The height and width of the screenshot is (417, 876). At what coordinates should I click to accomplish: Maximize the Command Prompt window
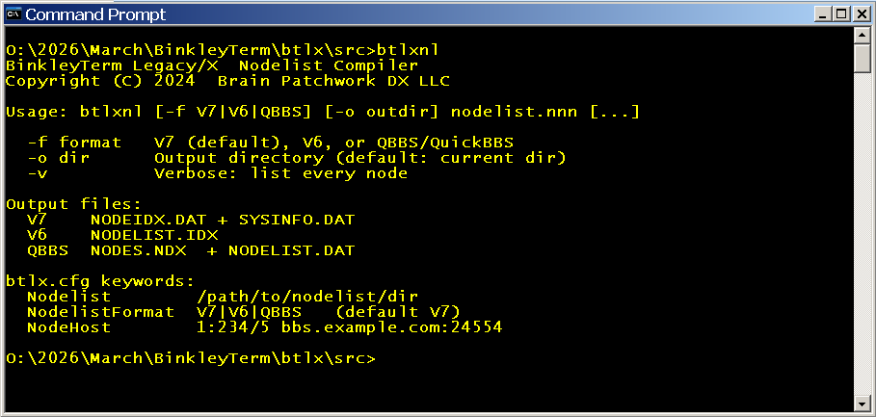pos(839,14)
